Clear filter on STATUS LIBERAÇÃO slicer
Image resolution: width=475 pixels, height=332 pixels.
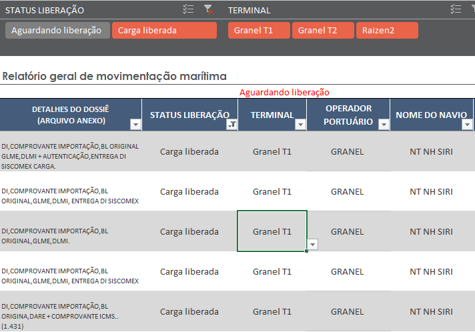209,9
